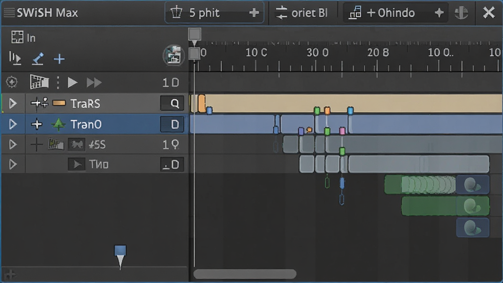This screenshot has height=283, width=503.
Task: Toggle the _D box on Тиo row
Action: point(172,165)
